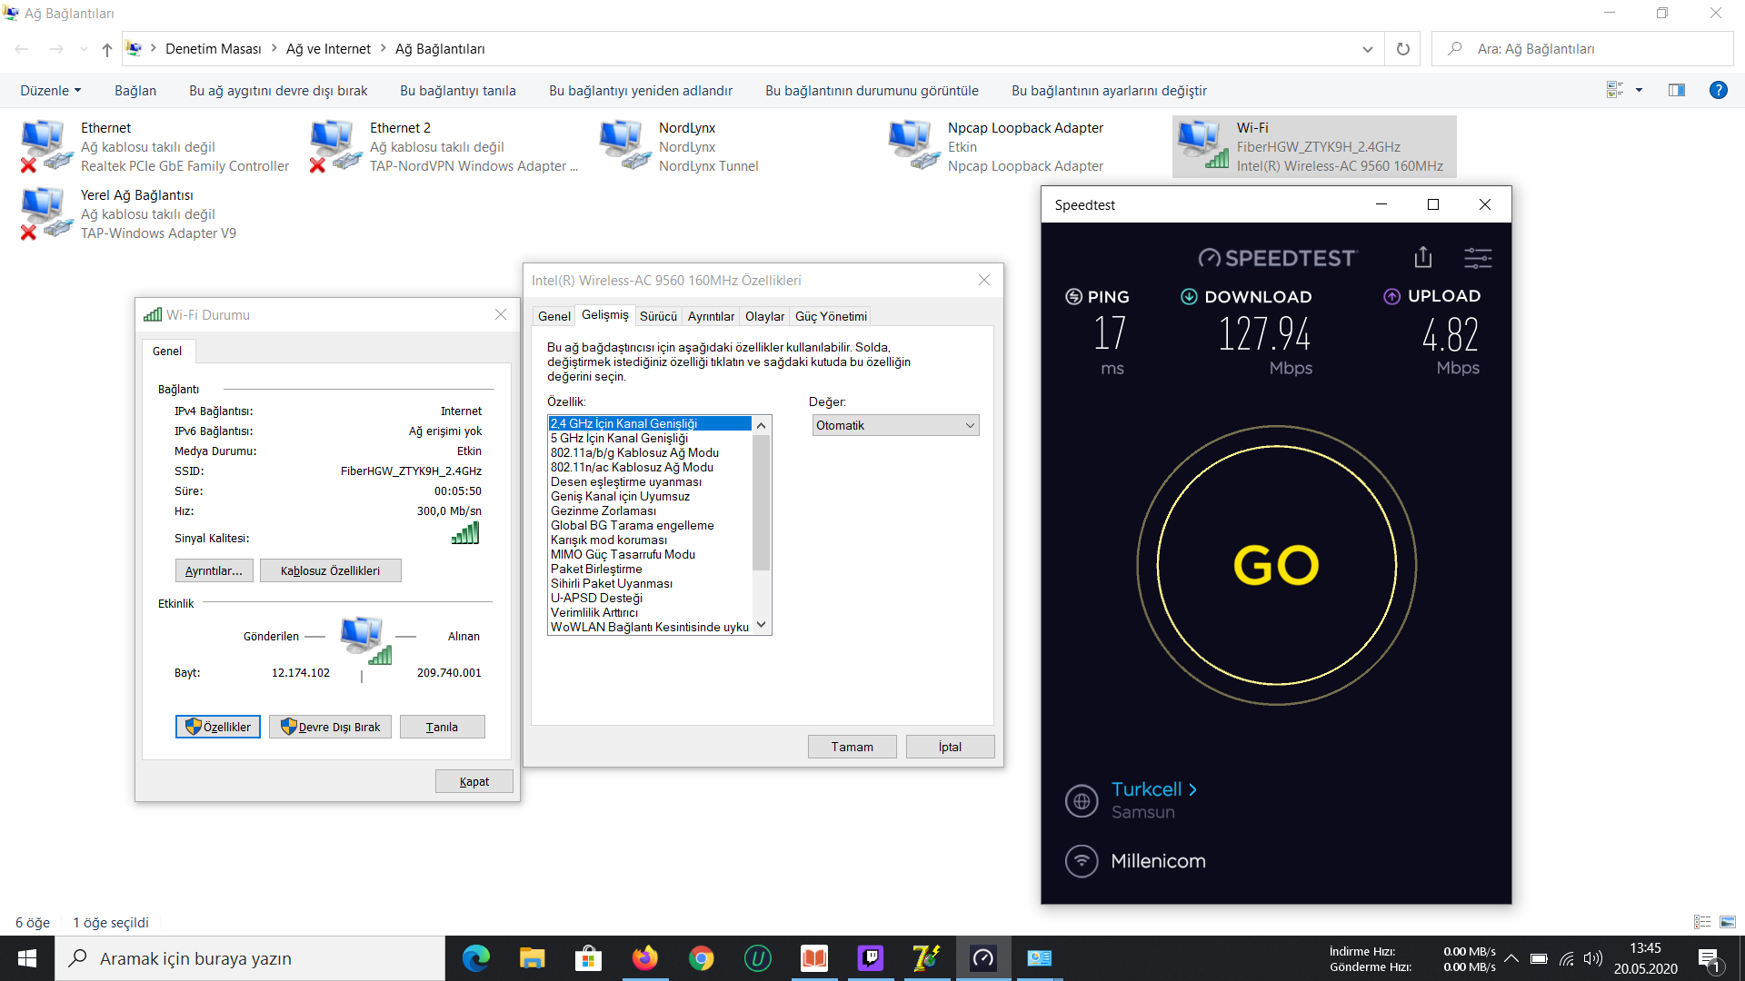
Task: Switch to the Güç Yönetimi tab
Action: [831, 316]
